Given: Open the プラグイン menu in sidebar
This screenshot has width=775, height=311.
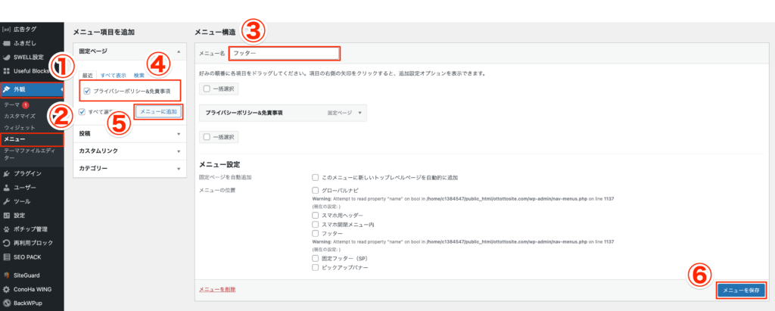Looking at the screenshot, I should [x=32, y=173].
